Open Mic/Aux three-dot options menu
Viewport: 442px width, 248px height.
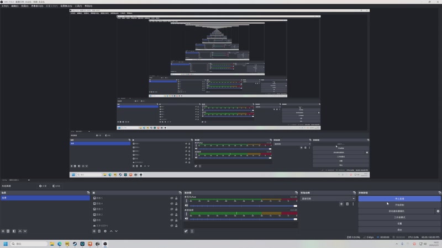(186, 201)
